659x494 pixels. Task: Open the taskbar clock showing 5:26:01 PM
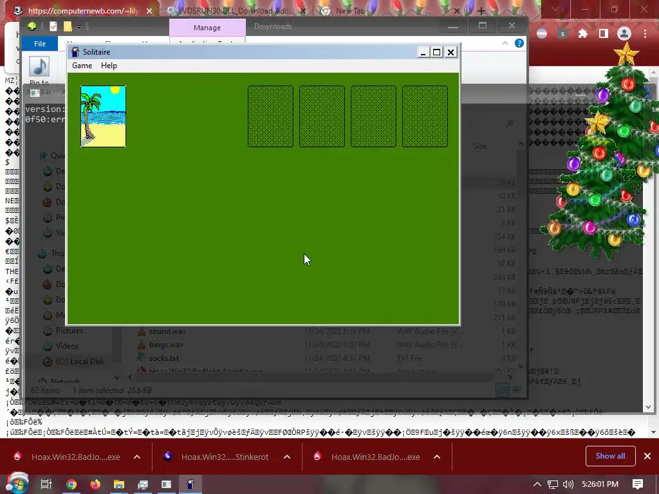[600, 484]
